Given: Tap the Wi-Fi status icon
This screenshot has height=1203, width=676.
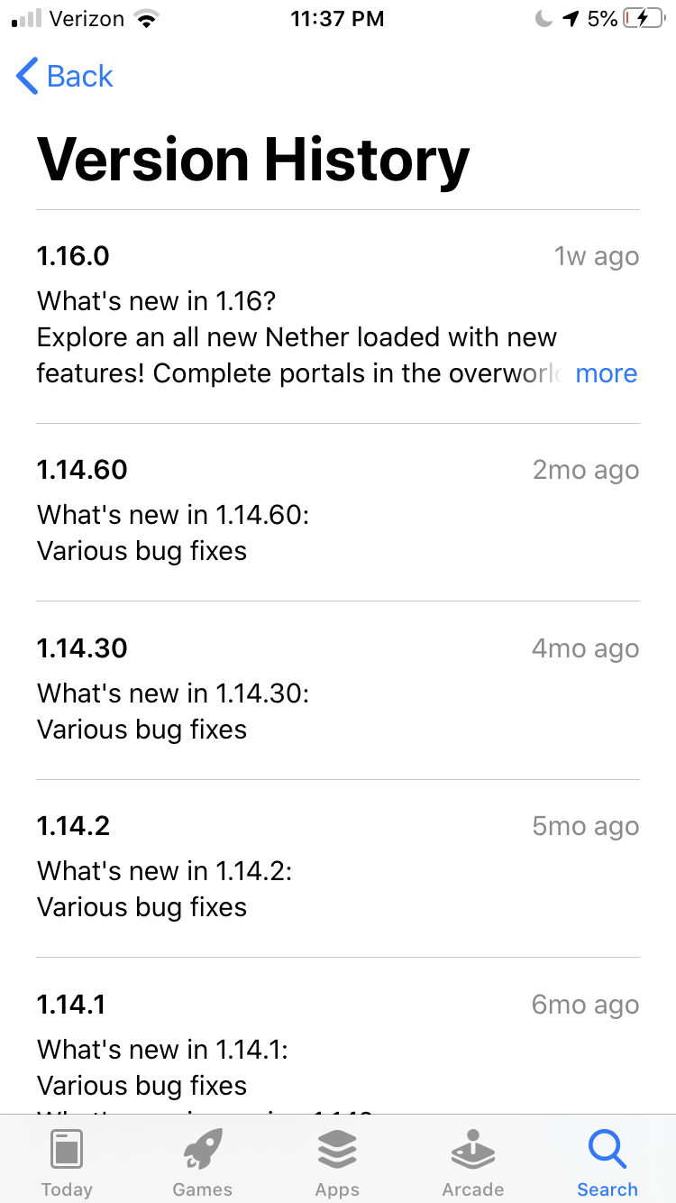Looking at the screenshot, I should click(x=145, y=19).
